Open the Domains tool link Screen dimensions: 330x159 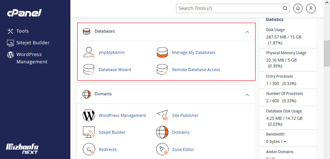[180, 132]
